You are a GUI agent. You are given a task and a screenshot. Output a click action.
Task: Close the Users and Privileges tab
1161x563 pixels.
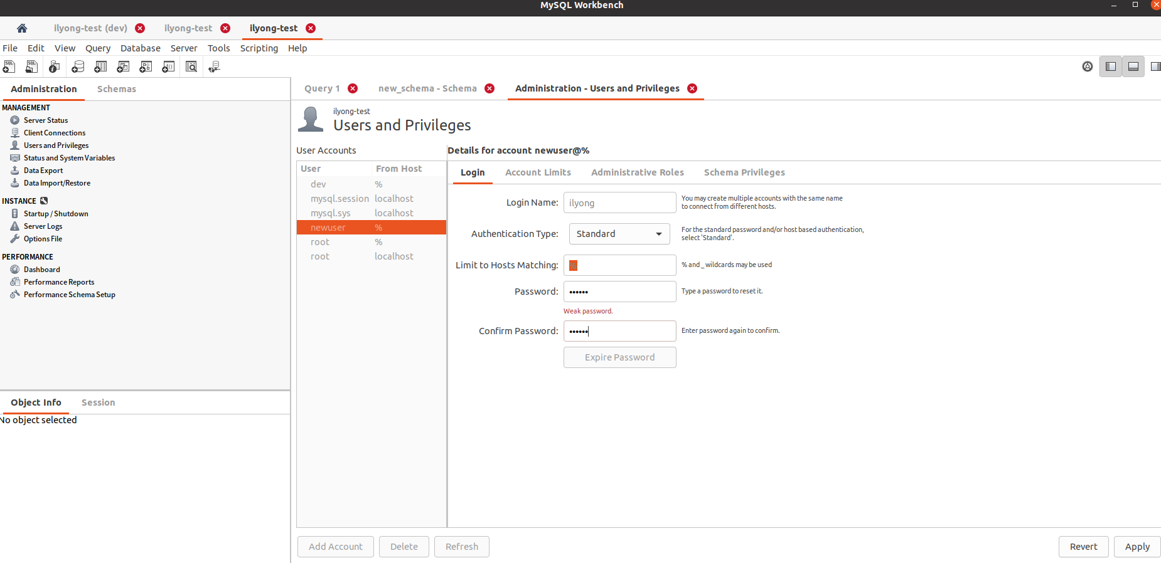point(692,88)
